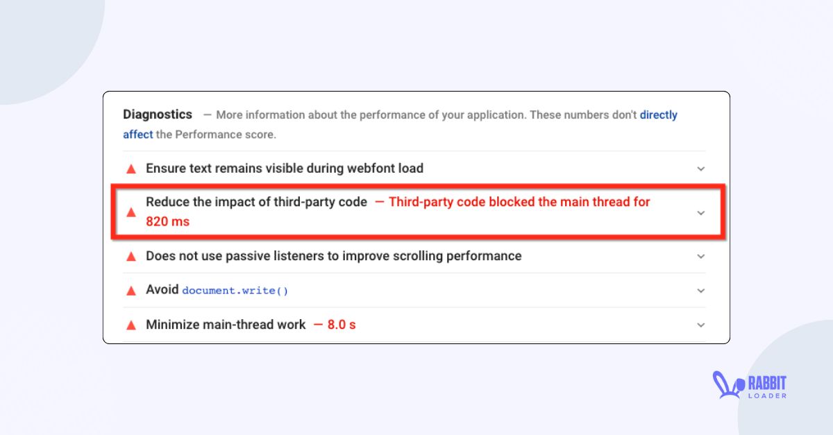Select the 'Does not use passive listeners' audit row

333,255
